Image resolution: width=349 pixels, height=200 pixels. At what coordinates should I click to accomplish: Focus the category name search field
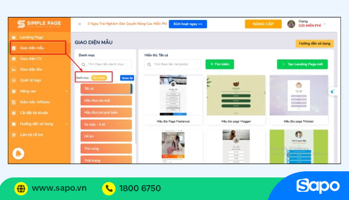click(x=105, y=64)
